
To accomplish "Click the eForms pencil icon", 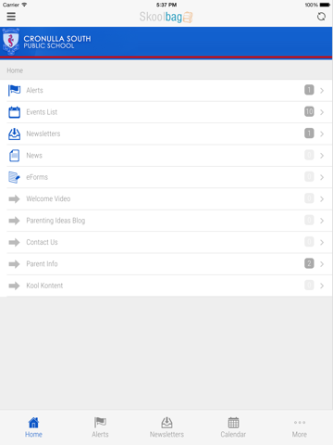I will 14,177.
